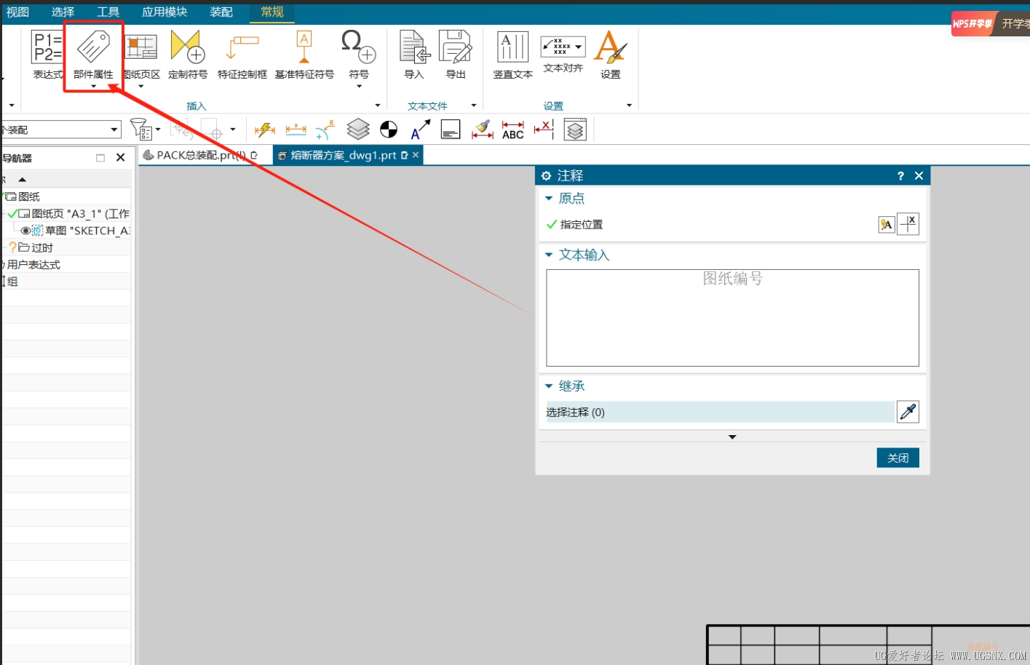Sort navigator by the name column arrow
The image size is (1030, 665).
[x=23, y=179]
